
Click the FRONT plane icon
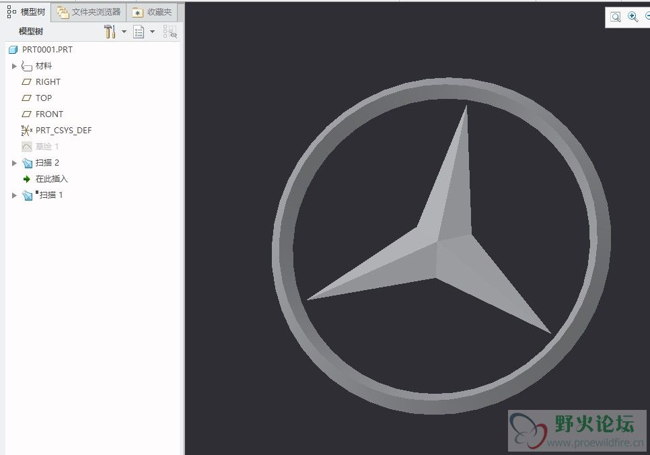[x=26, y=114]
